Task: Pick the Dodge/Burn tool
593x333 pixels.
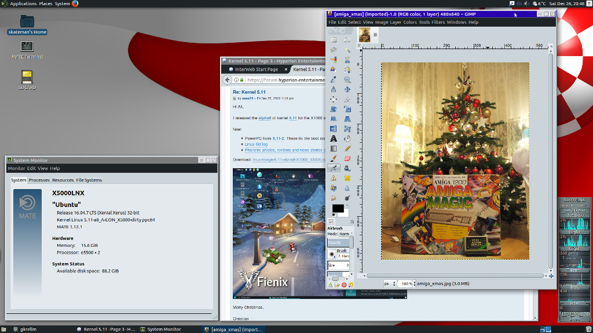Action: pos(347,198)
